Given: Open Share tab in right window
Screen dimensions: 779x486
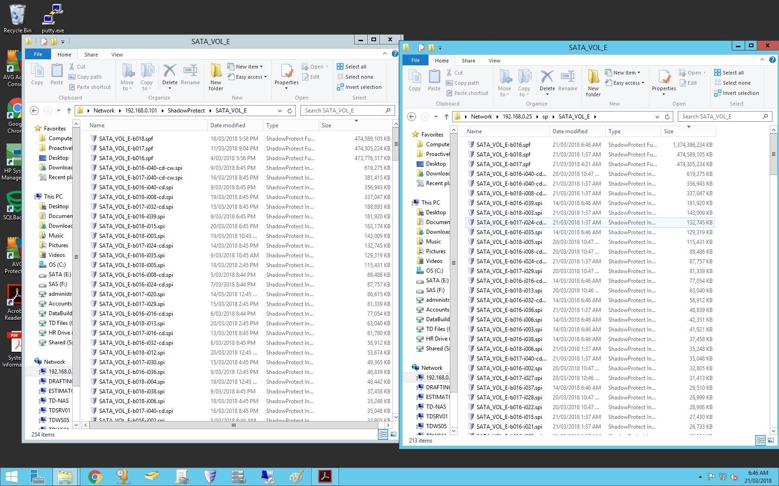Looking at the screenshot, I should [468, 61].
